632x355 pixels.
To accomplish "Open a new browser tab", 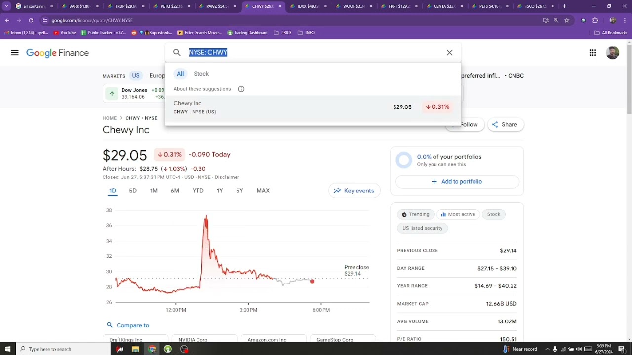I will click(564, 6).
